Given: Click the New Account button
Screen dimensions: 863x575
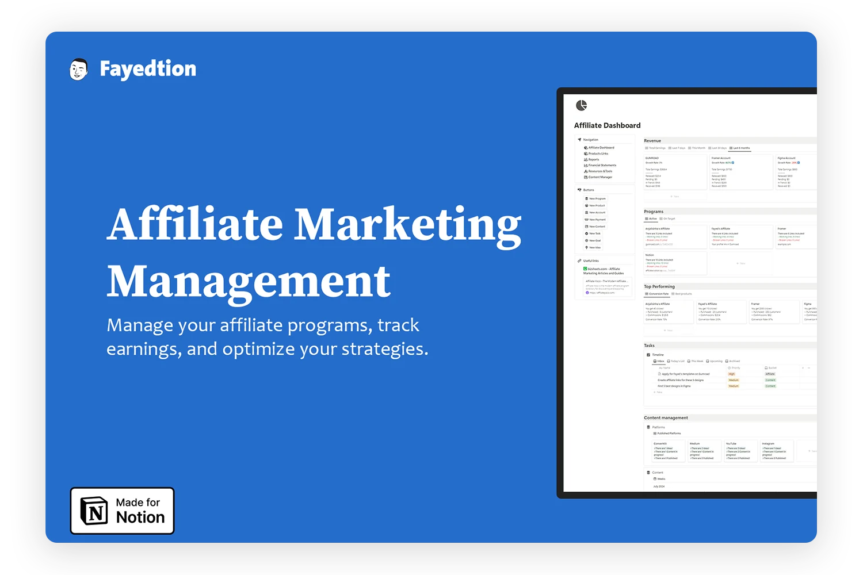Looking at the screenshot, I should tap(595, 212).
